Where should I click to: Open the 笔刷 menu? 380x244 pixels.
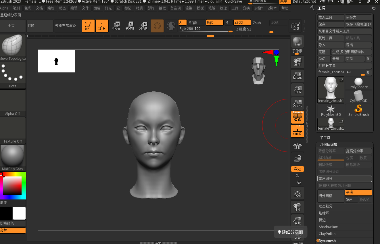16,8
